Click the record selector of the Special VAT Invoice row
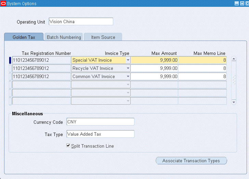249x179 pixels. [x=10, y=60]
